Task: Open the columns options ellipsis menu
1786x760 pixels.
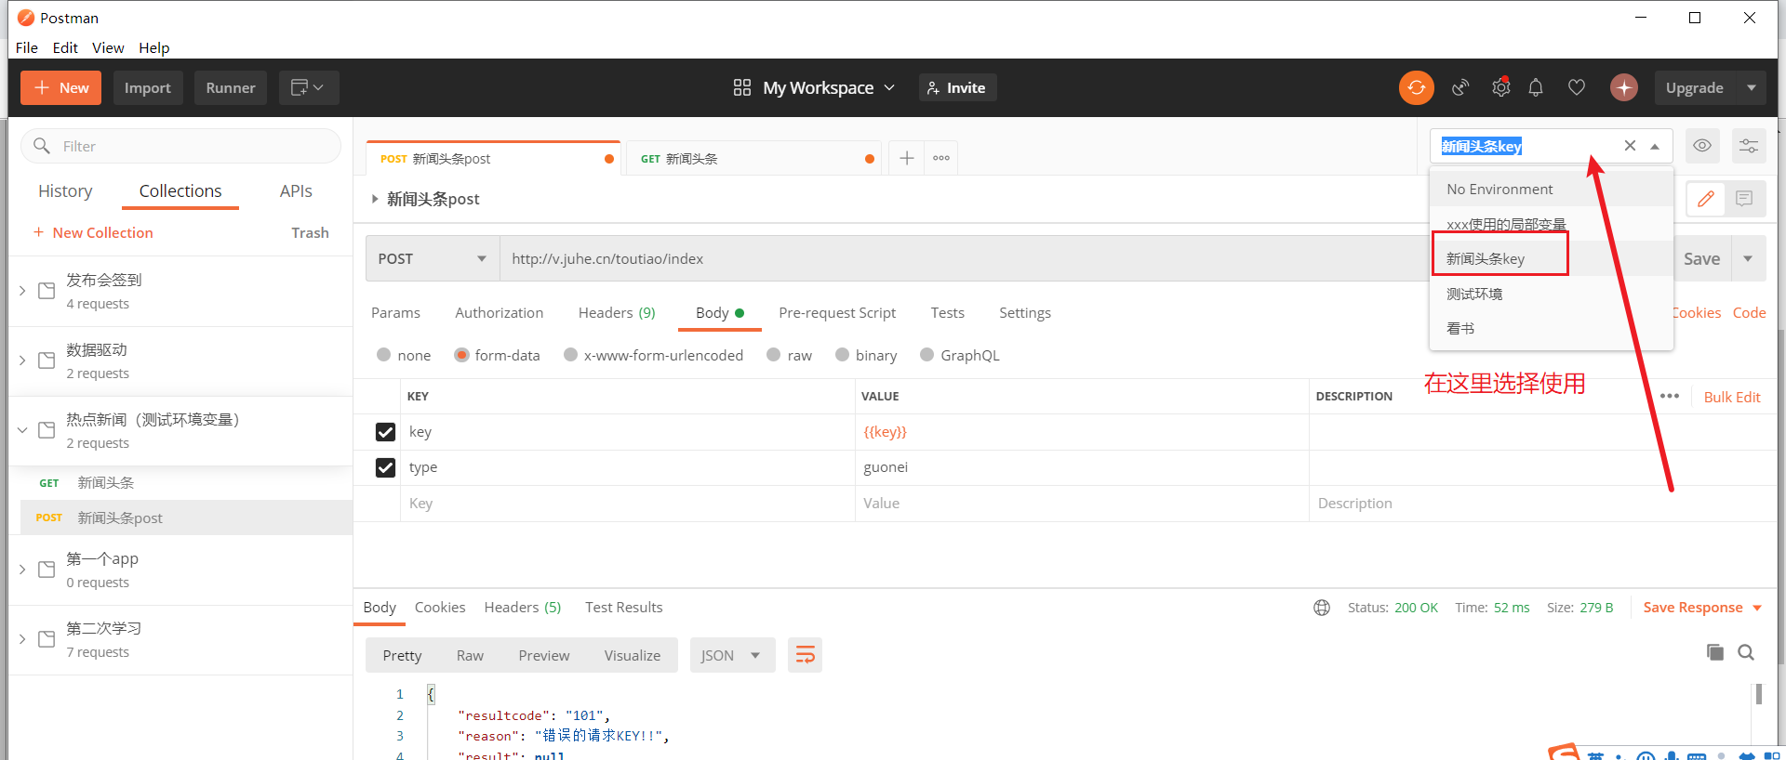Action: point(1670,396)
